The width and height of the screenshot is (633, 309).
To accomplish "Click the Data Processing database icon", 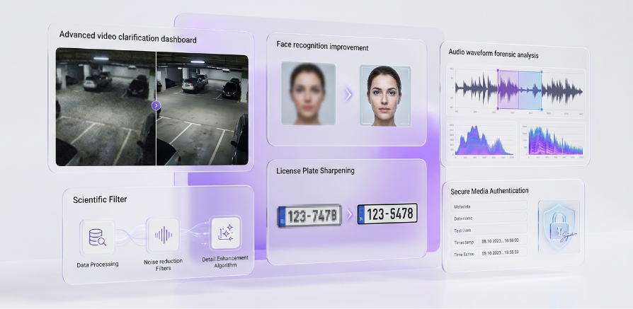I will 97,237.
